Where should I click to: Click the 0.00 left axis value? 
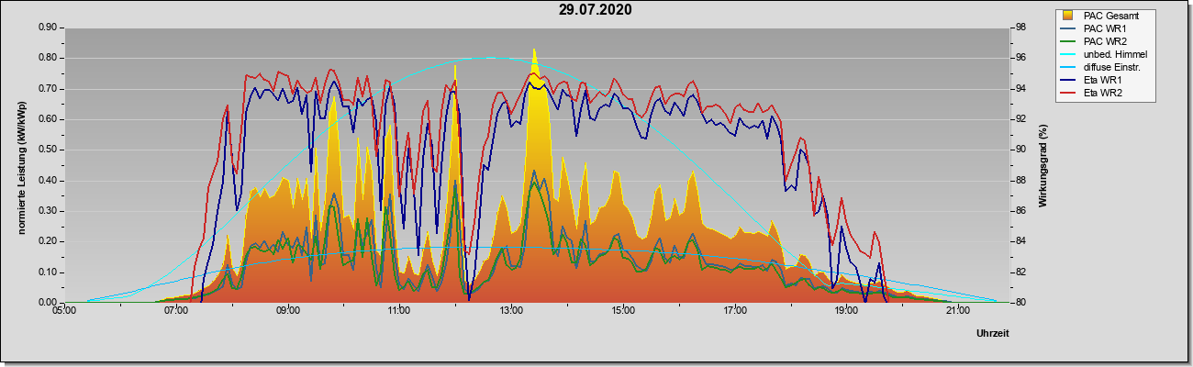(48, 303)
